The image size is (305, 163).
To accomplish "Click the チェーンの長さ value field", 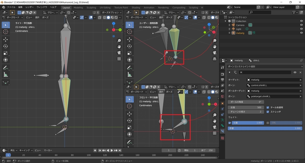I will point(246,112).
